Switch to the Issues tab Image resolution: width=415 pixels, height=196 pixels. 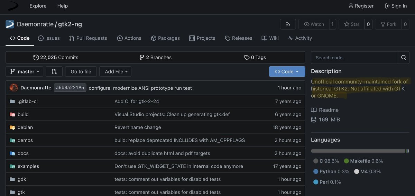point(49,38)
